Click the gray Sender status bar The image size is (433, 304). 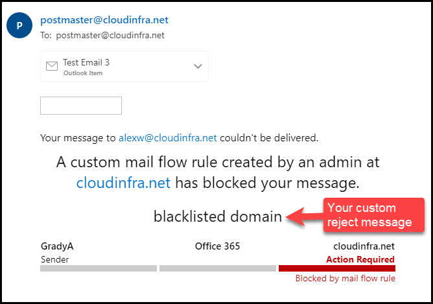pos(99,268)
